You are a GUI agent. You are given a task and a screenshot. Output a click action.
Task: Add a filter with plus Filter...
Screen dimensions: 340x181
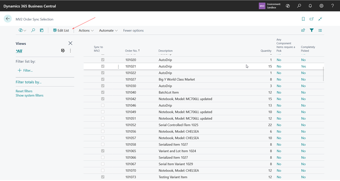[x=25, y=70]
